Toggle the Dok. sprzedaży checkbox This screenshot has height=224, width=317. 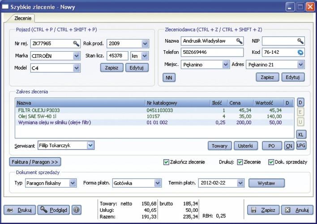[x=271, y=162]
